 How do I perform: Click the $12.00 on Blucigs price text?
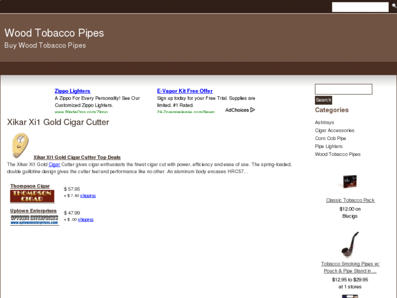[x=350, y=213]
